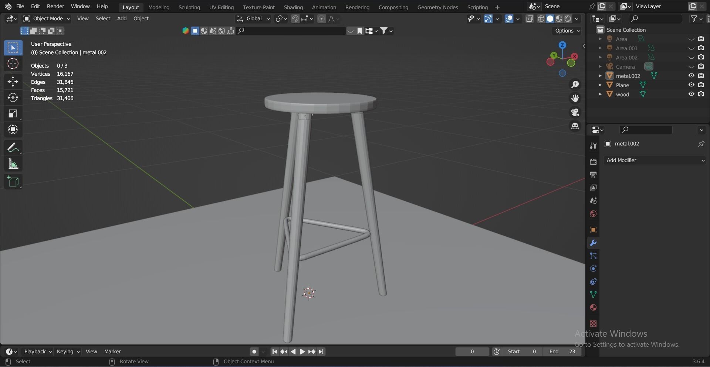Activate the Select Box tool
Viewport: 710px width, 367px height.
click(x=13, y=48)
